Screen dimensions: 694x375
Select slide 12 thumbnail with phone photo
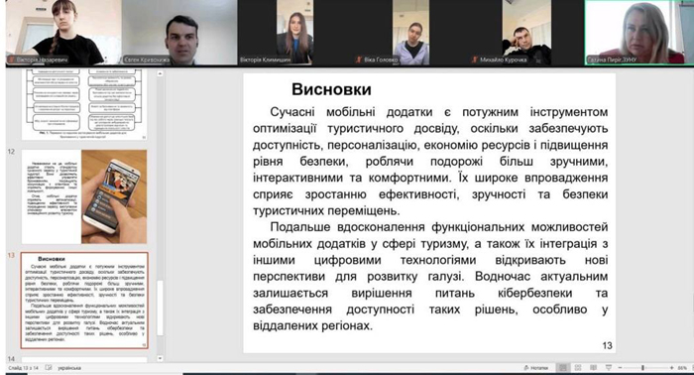84,196
